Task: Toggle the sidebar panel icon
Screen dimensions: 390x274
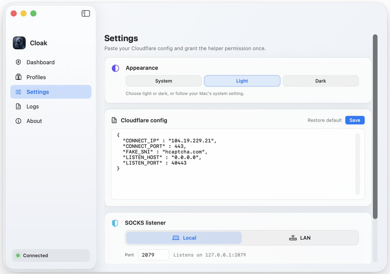Action: pos(85,13)
